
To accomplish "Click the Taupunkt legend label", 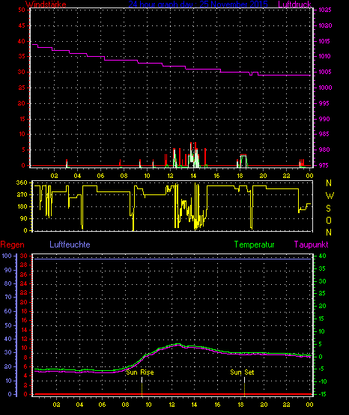I will pos(311,245).
